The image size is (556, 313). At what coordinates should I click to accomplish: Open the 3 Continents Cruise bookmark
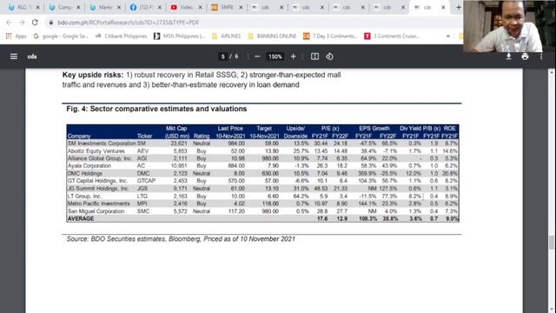pyautogui.click(x=392, y=36)
